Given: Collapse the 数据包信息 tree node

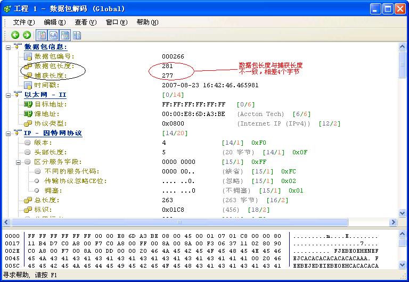Looking at the screenshot, I should [9, 47].
